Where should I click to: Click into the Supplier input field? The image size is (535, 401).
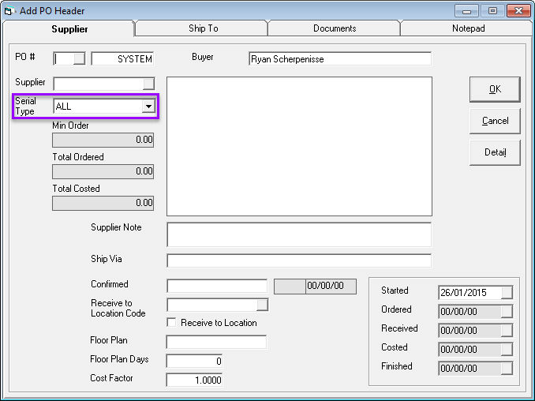click(99, 84)
